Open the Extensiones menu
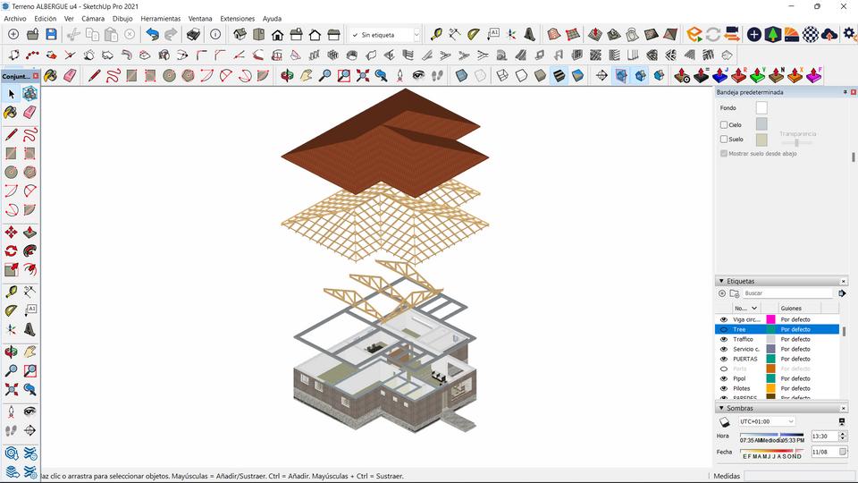 point(238,19)
